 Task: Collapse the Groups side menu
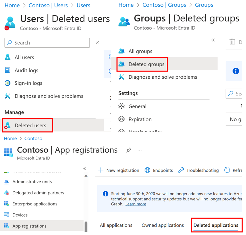click(213, 40)
